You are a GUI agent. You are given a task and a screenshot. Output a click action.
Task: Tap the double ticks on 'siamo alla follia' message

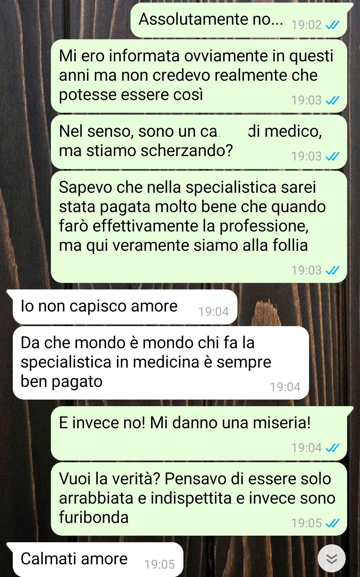click(x=332, y=270)
